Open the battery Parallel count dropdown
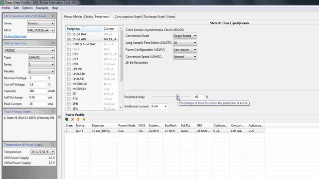This screenshot has height=179, width=319. (x=41, y=71)
